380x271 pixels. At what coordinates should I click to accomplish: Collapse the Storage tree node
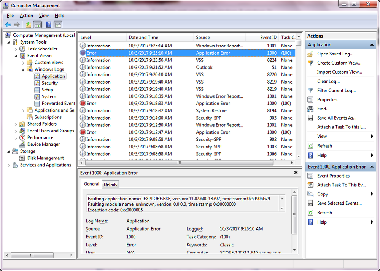coord(9,151)
